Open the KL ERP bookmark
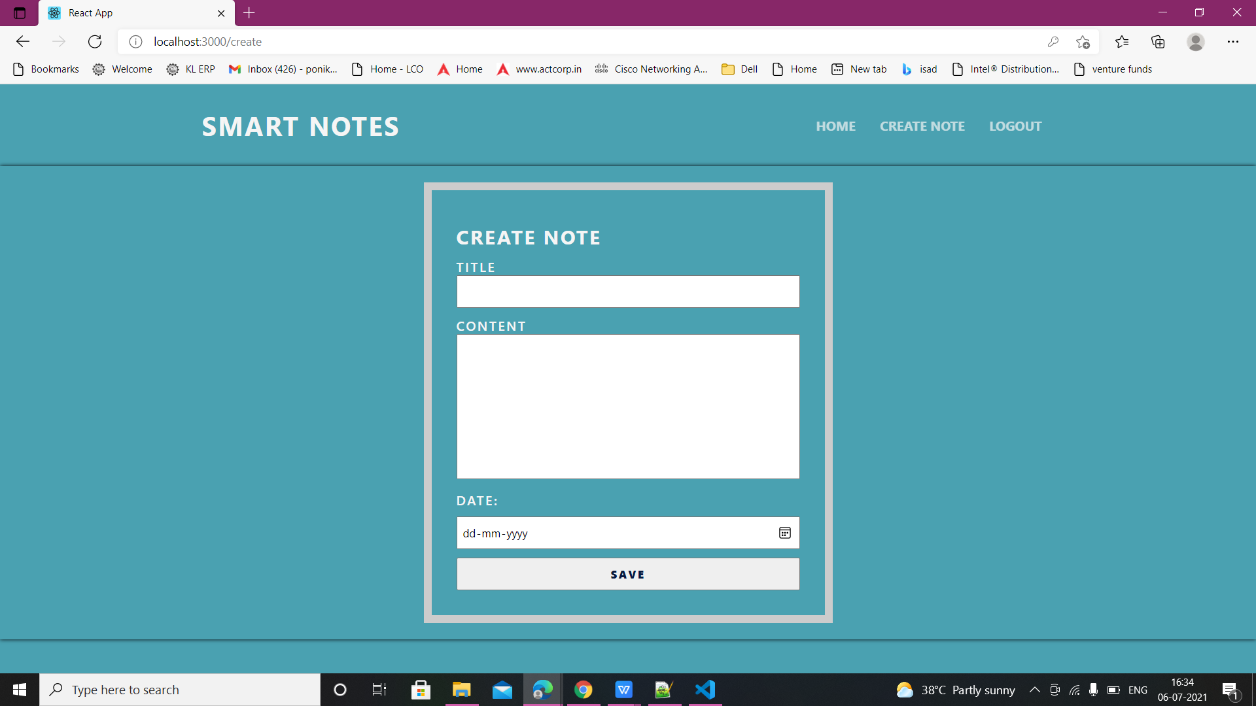 tap(190, 69)
